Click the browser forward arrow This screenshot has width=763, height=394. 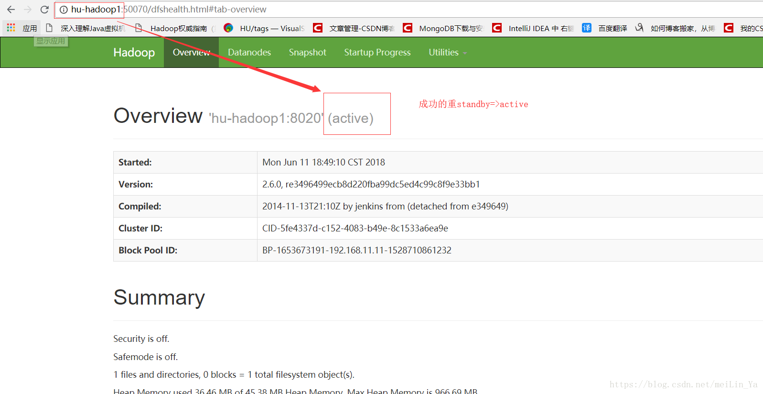pos(28,10)
